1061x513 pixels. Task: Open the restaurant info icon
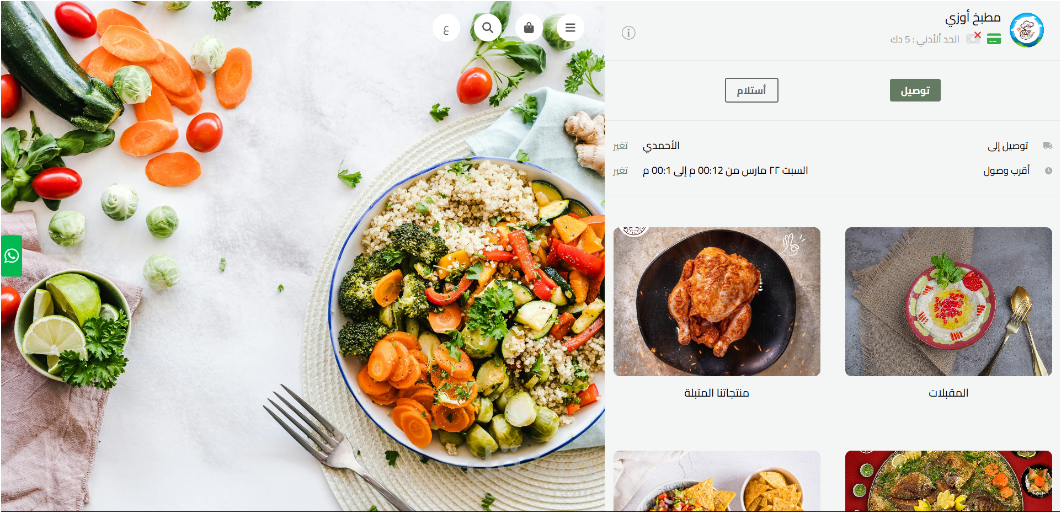coord(628,33)
